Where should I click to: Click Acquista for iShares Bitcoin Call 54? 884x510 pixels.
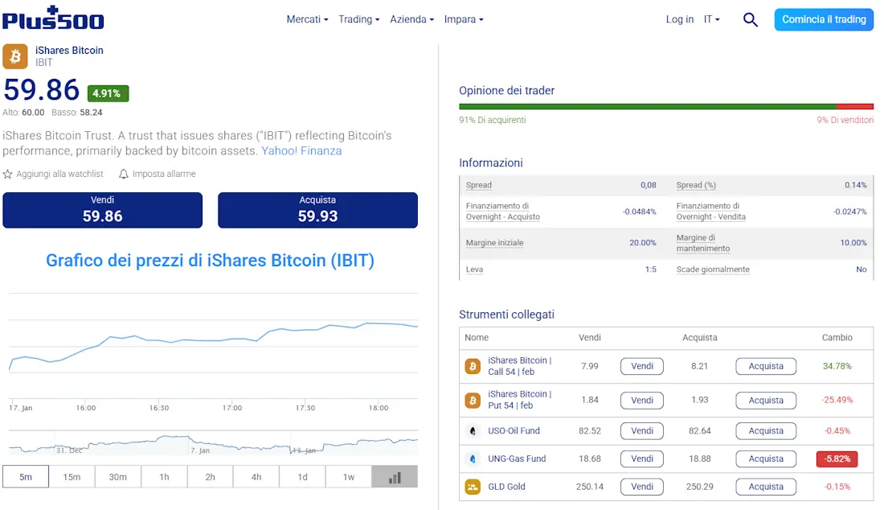[x=766, y=366]
